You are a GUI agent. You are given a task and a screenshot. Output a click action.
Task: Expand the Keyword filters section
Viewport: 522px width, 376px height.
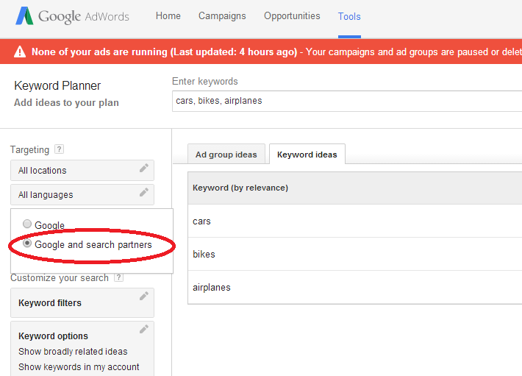click(x=74, y=303)
